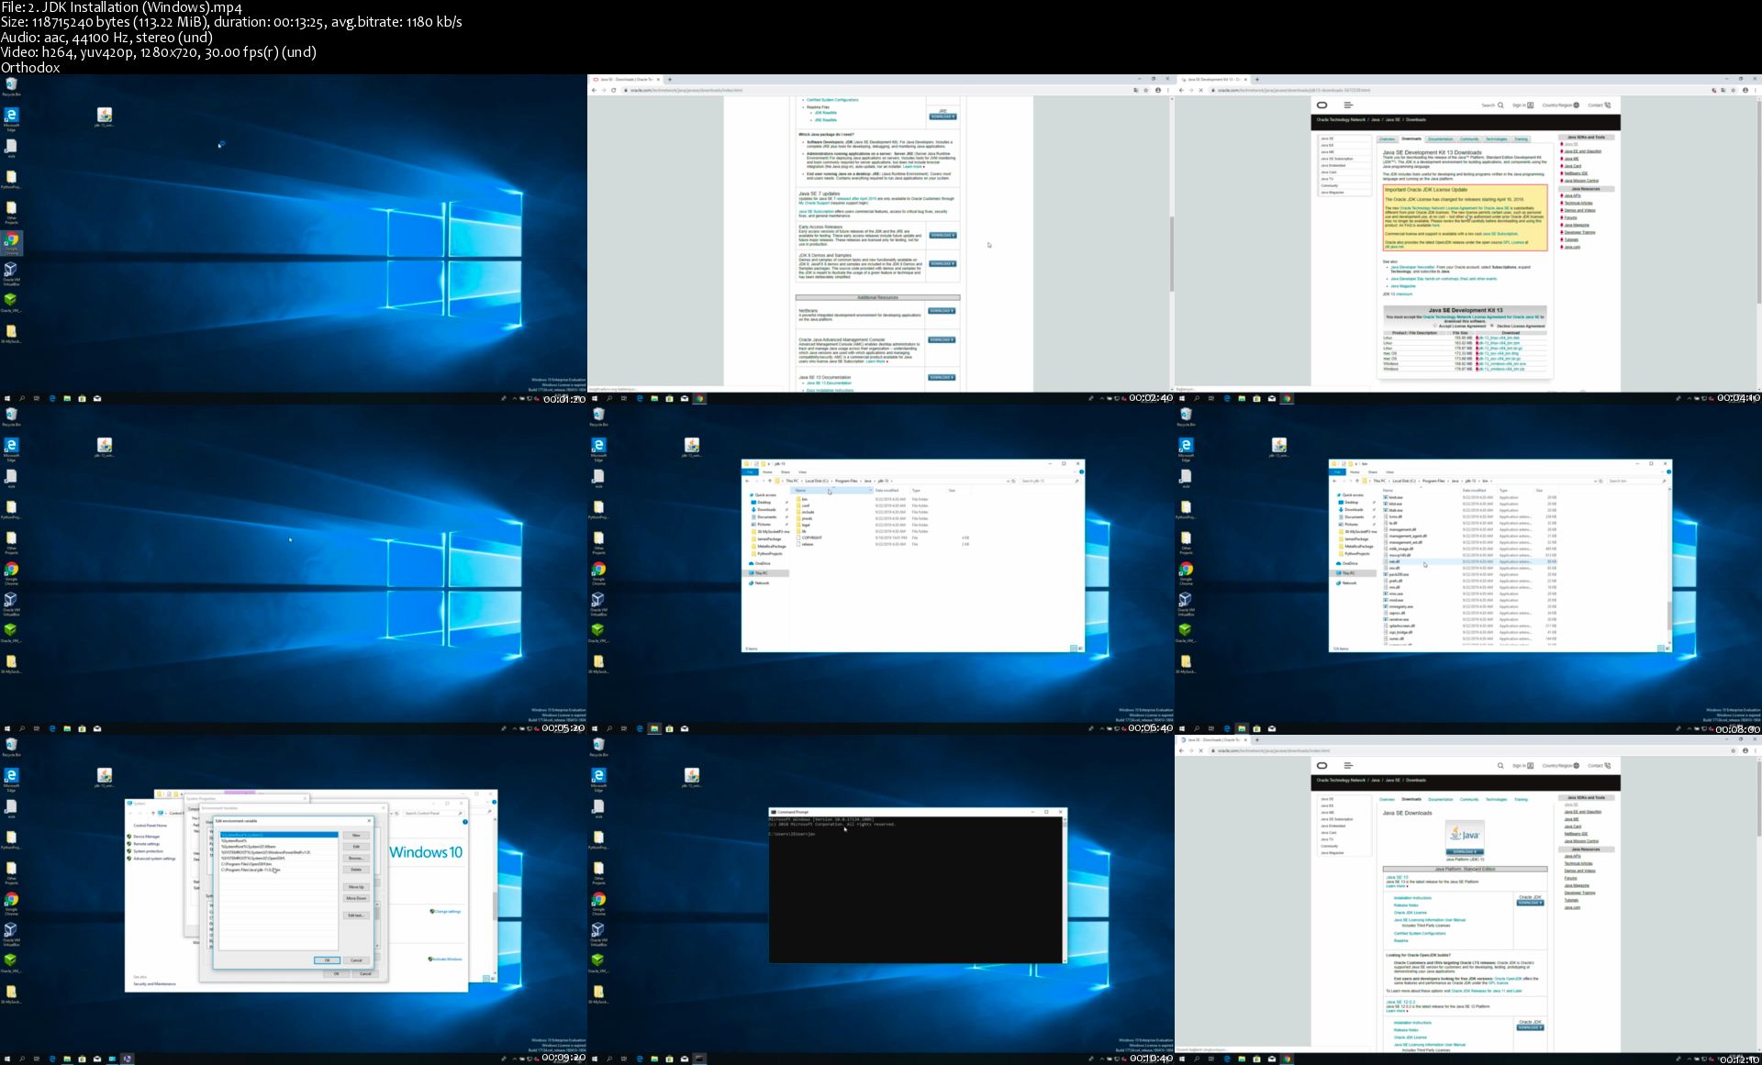Open Home ribbon tab in 00:08:00 Explorer
This screenshot has height=1065, width=1762.
tap(1355, 471)
